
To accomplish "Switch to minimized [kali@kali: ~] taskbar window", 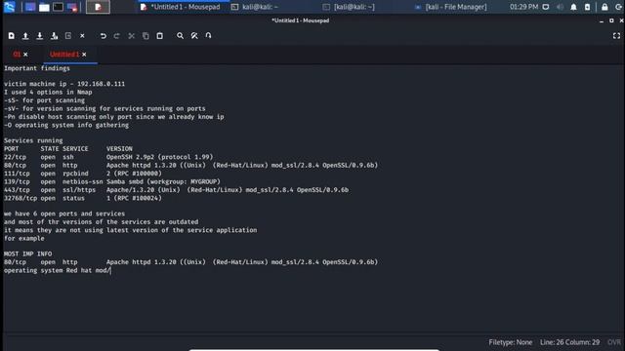I will coord(349,7).
